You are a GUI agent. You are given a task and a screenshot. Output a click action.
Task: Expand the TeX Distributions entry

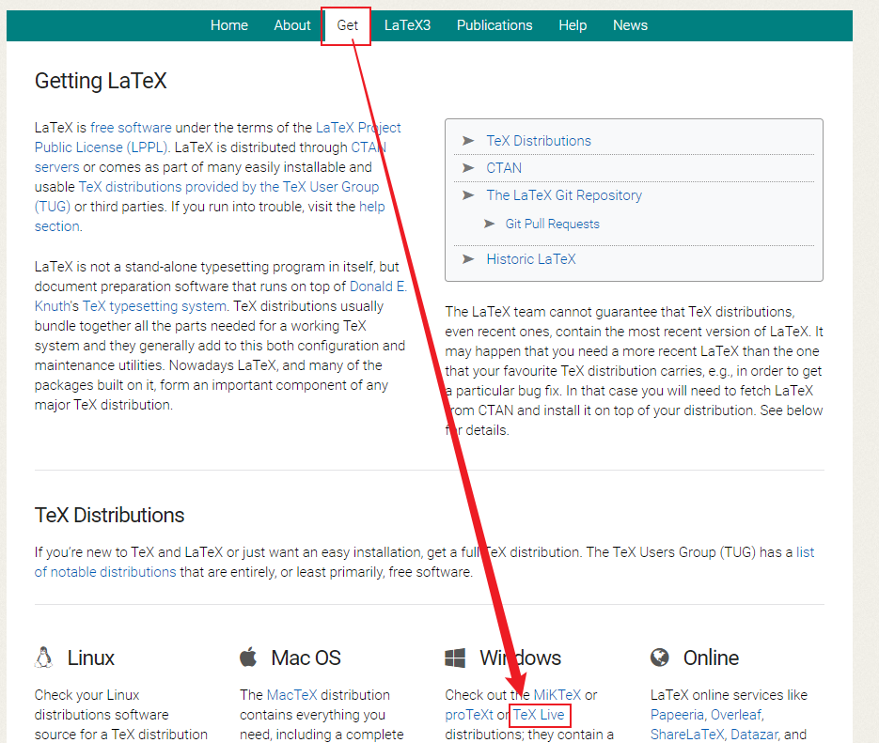click(538, 140)
